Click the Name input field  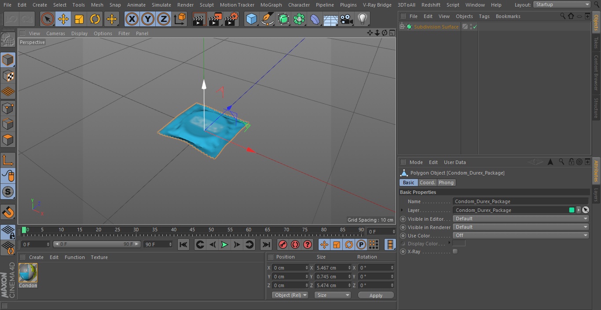(521, 201)
